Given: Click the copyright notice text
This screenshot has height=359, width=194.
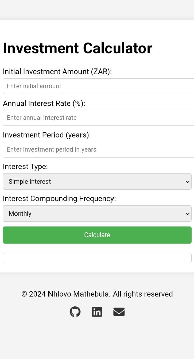Looking at the screenshot, I should [x=97, y=294].
